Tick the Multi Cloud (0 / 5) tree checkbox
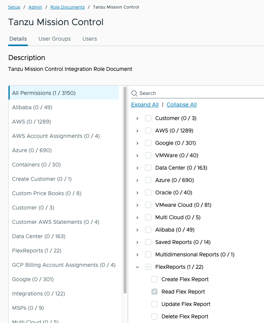The height and width of the screenshot is (323, 264). point(148,217)
